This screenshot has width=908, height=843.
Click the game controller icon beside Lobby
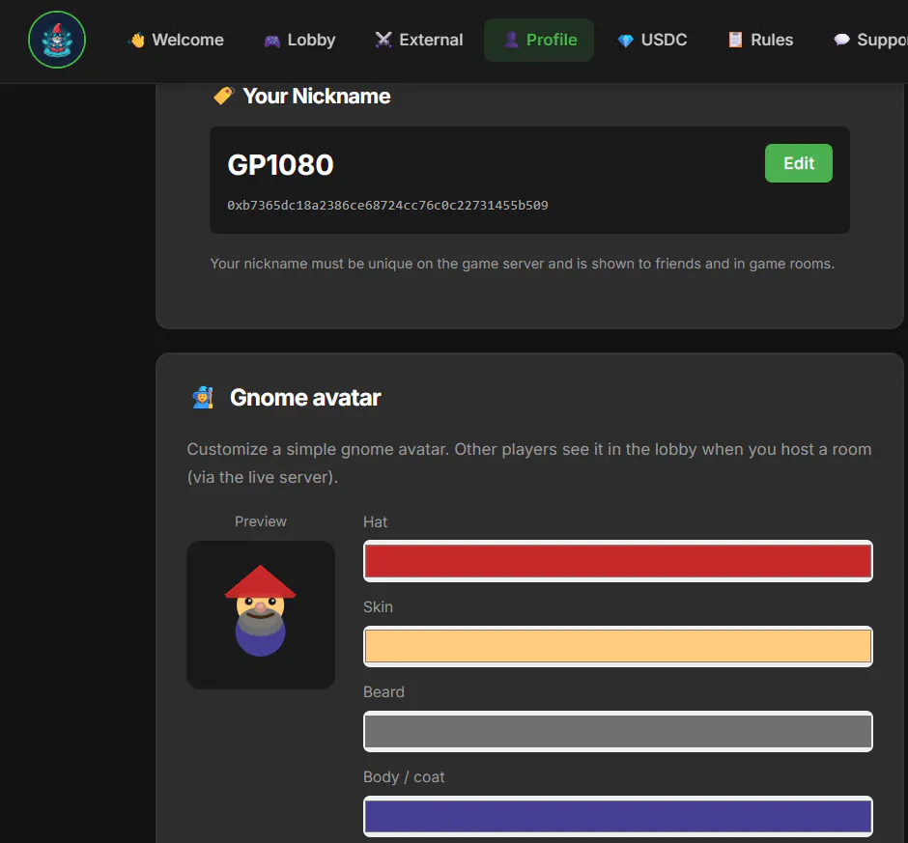272,41
